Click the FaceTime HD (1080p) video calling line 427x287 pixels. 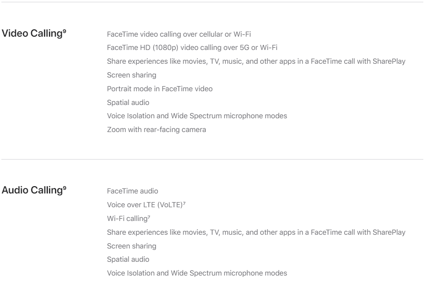tap(192, 48)
